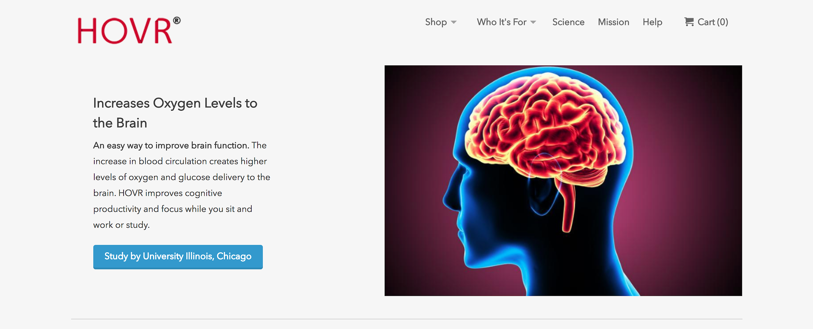Click the paragraph line mentioning glucose delivery

(x=182, y=177)
